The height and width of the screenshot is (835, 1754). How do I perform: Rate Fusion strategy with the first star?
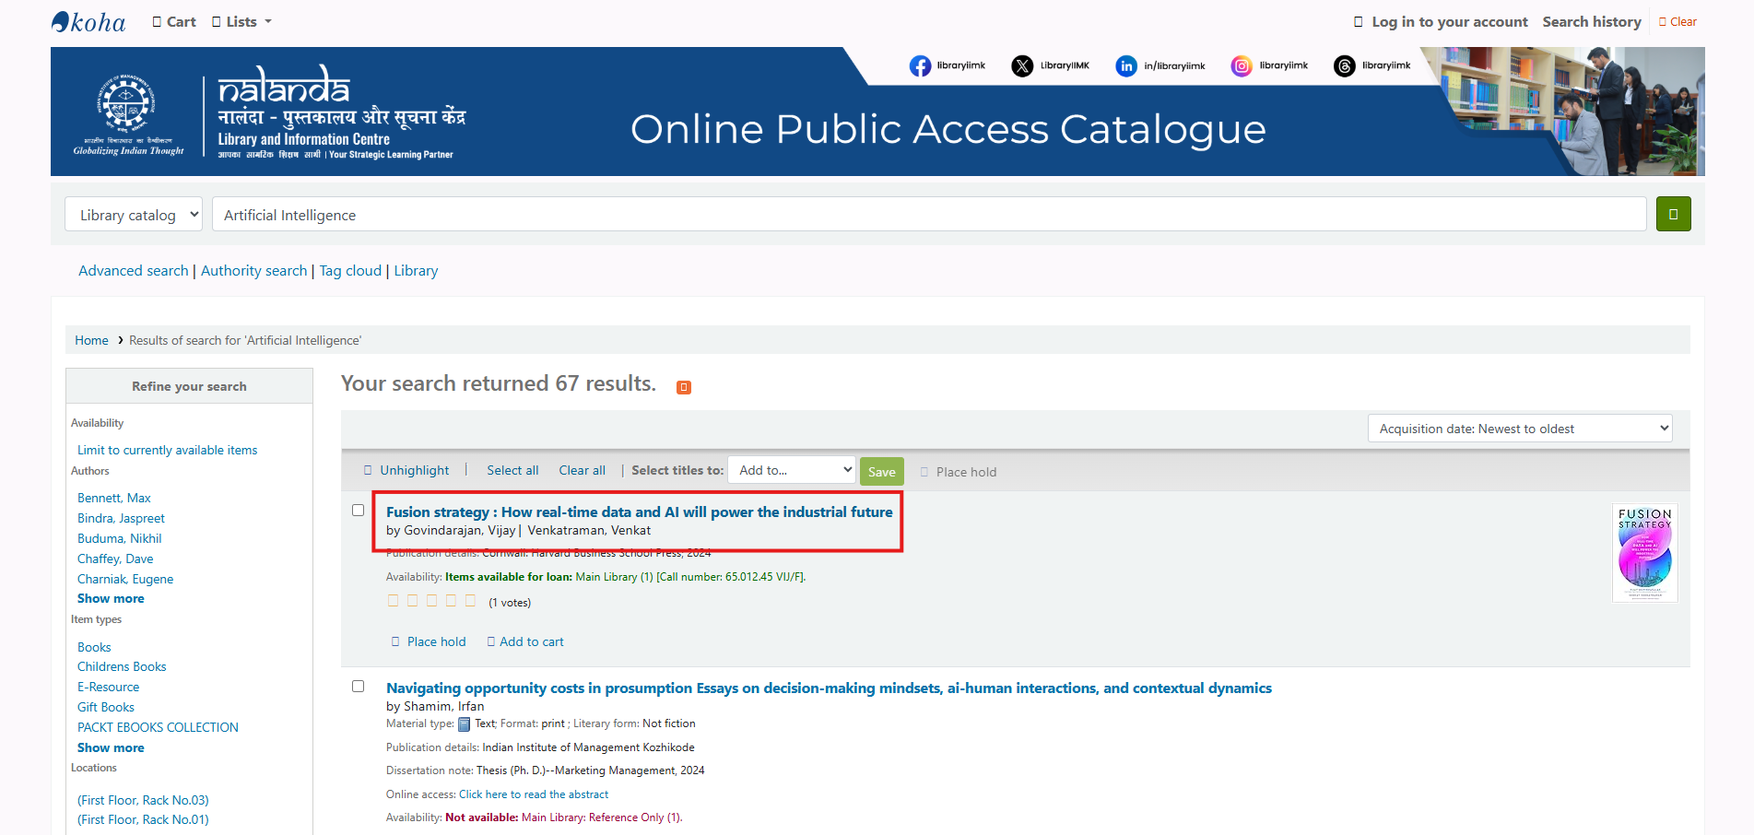tap(394, 601)
